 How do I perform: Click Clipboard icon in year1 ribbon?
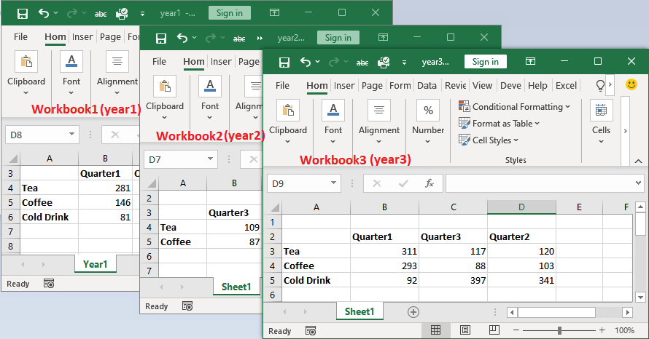tap(26, 62)
